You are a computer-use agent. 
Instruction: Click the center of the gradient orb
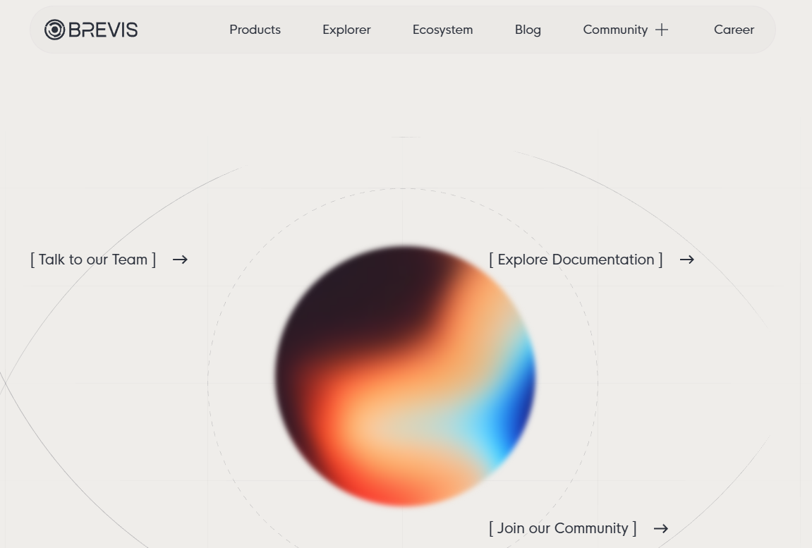pos(405,376)
